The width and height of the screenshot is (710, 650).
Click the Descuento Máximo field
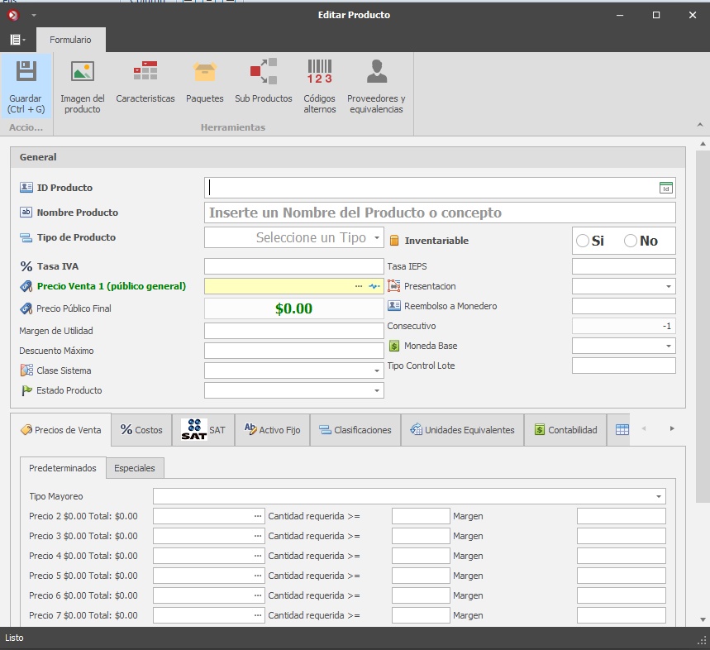[294, 351]
